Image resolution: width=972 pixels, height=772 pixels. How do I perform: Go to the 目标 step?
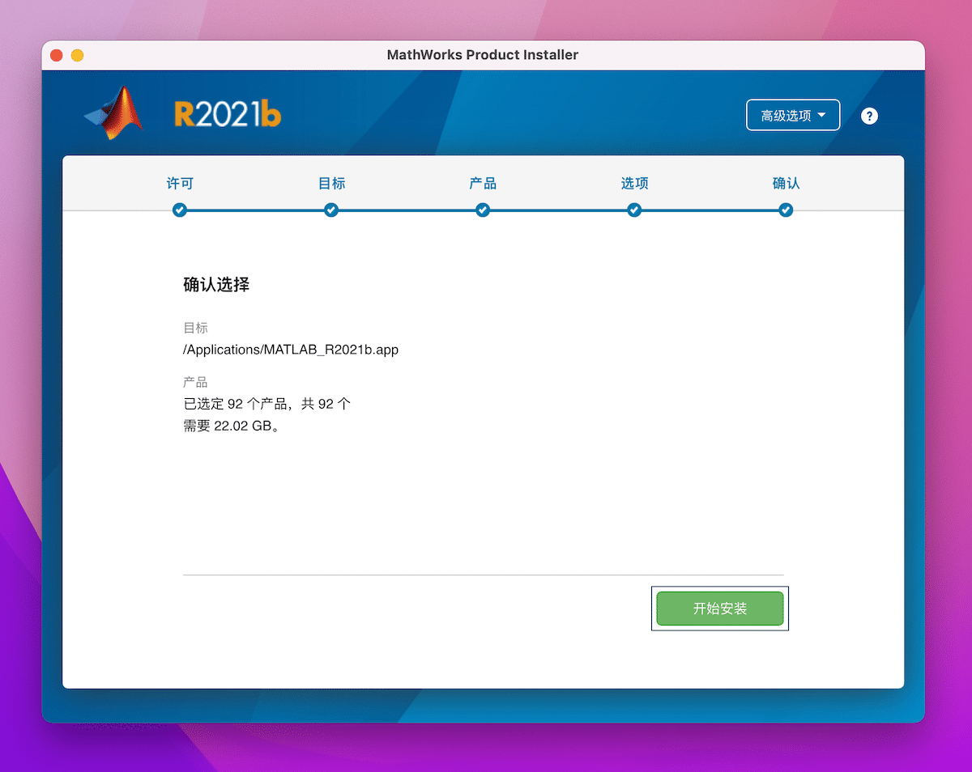[x=331, y=184]
